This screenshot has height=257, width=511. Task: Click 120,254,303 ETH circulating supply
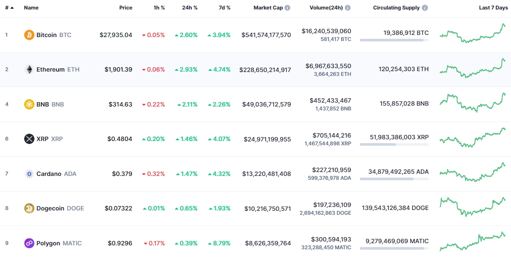pyautogui.click(x=404, y=69)
